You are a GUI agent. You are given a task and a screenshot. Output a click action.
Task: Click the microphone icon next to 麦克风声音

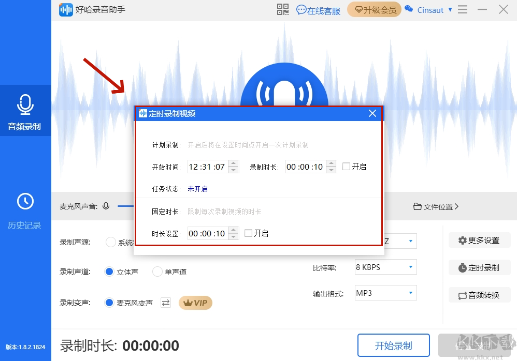click(x=106, y=205)
